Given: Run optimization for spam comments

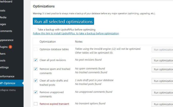Looking at the screenshot, I should (x=162, y=69).
